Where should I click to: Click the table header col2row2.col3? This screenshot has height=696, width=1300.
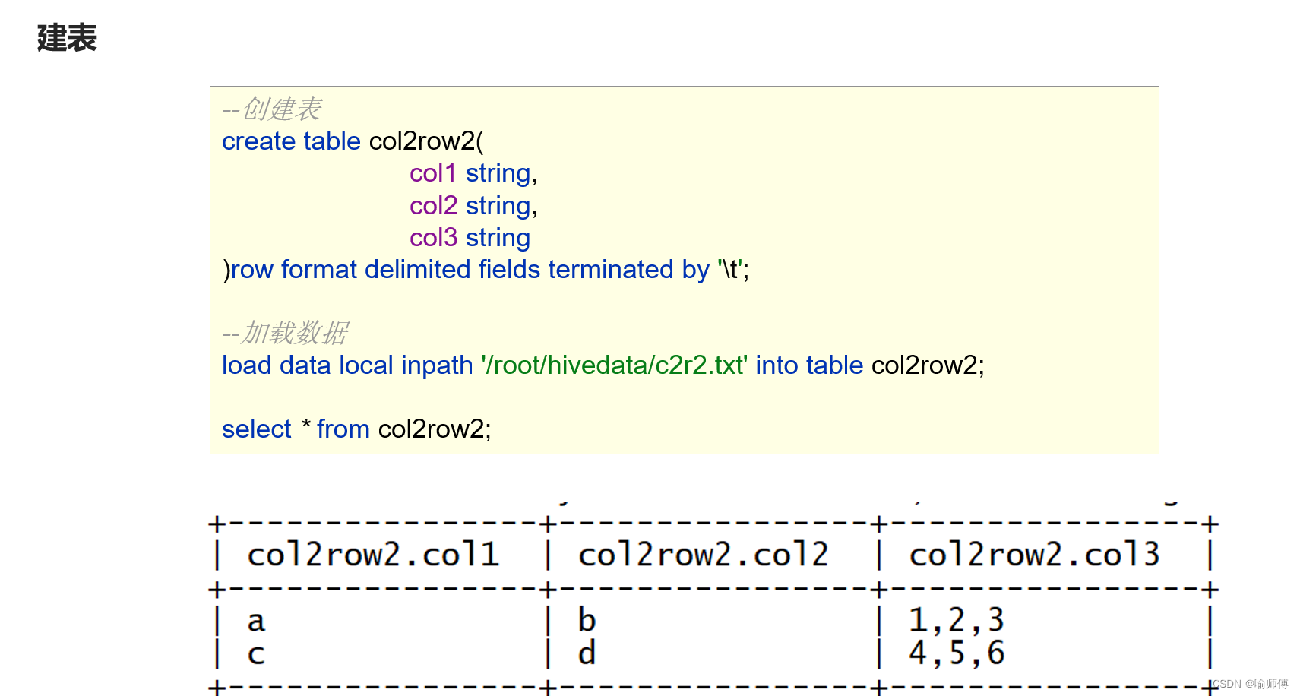[x=1035, y=555]
